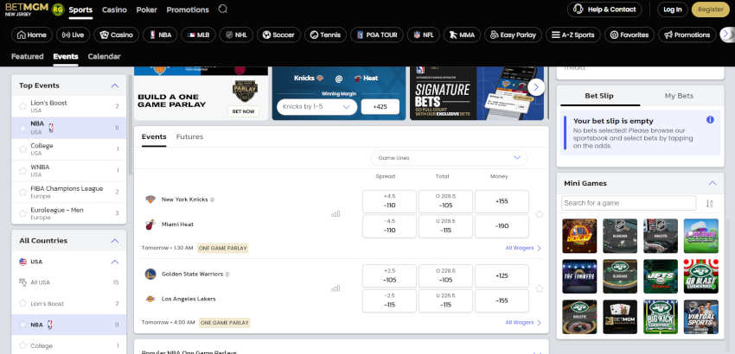Select NHL in the sports nav bar
Image resolution: width=735 pixels, height=354 pixels.
click(x=236, y=35)
